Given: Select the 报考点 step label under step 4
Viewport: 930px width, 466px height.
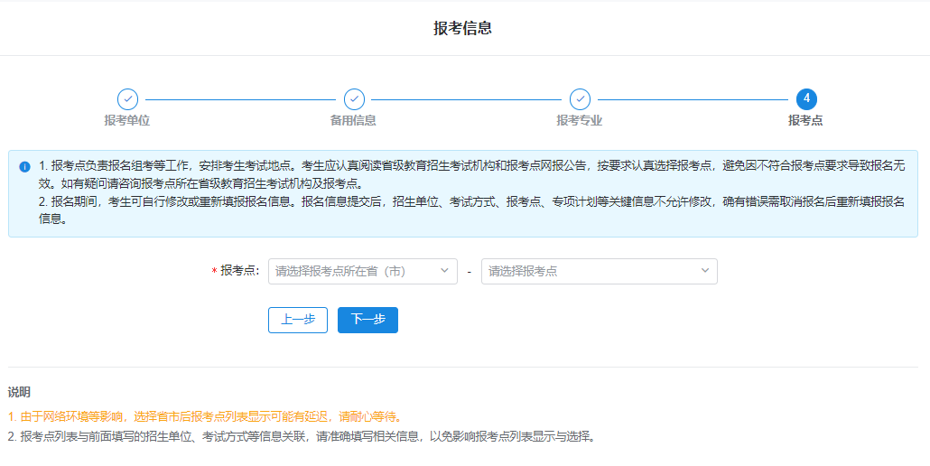Looking at the screenshot, I should click(805, 120).
